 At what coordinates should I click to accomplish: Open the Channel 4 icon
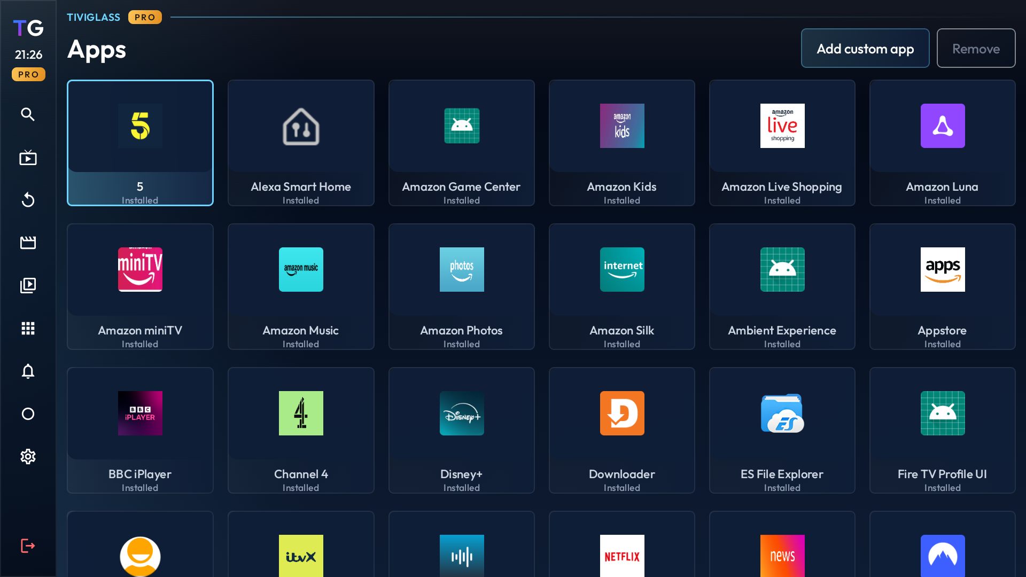pyautogui.click(x=301, y=413)
